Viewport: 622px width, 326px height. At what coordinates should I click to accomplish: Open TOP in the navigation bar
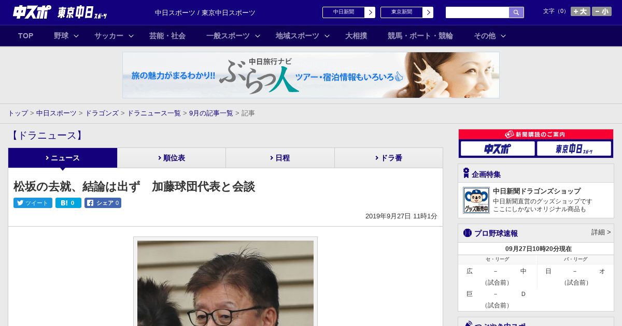(25, 36)
